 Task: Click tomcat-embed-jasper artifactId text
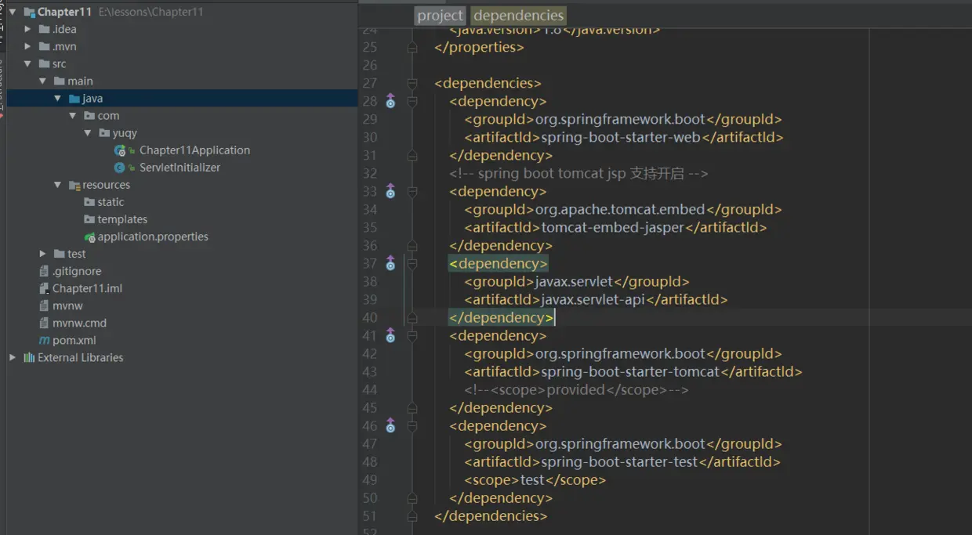pyautogui.click(x=613, y=227)
